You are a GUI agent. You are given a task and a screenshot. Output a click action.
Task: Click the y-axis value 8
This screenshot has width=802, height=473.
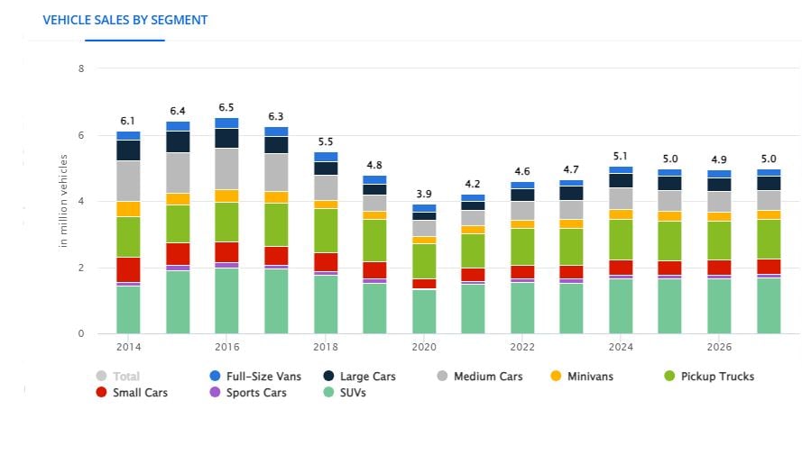pos(81,68)
